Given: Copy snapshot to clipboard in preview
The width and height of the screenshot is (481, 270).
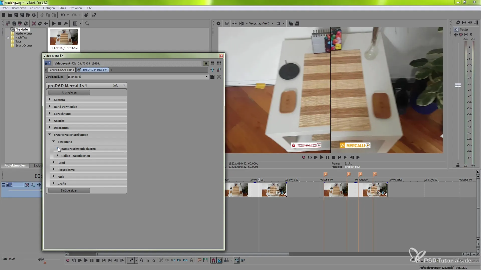Looking at the screenshot, I should (x=291, y=23).
